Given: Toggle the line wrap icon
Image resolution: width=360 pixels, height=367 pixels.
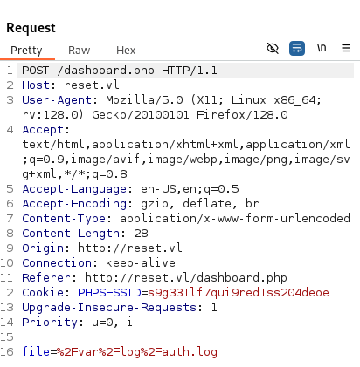Looking at the screenshot, I should coord(297,48).
